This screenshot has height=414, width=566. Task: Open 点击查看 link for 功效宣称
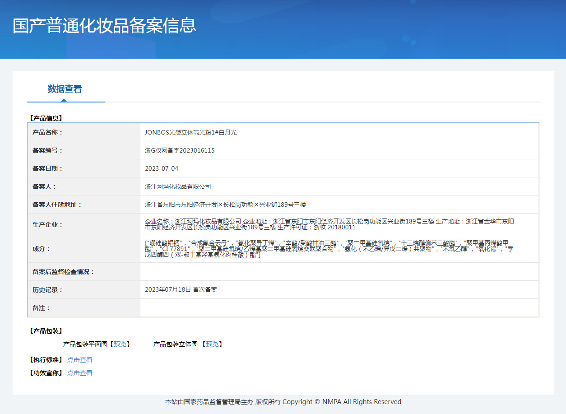tap(80, 373)
